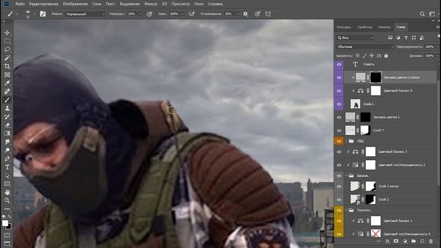This screenshot has width=441, height=248.
Task: Open the brush settings panel icon
Action: (x=43, y=14)
